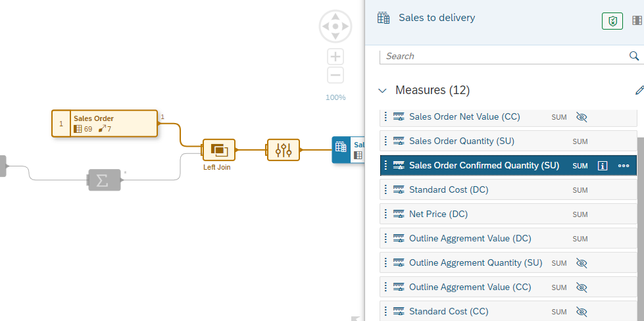Image resolution: width=644 pixels, height=321 pixels.
Task: Click the Standard Cost (DC) measure row
Action: tap(449, 190)
